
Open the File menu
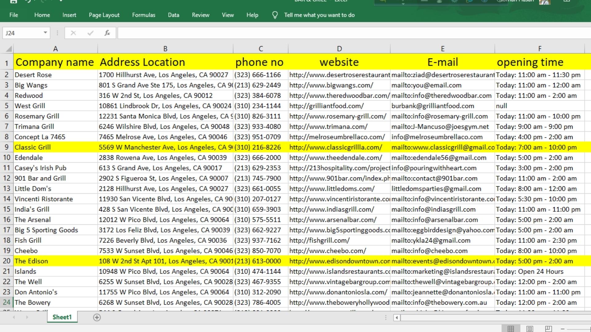[x=14, y=15]
